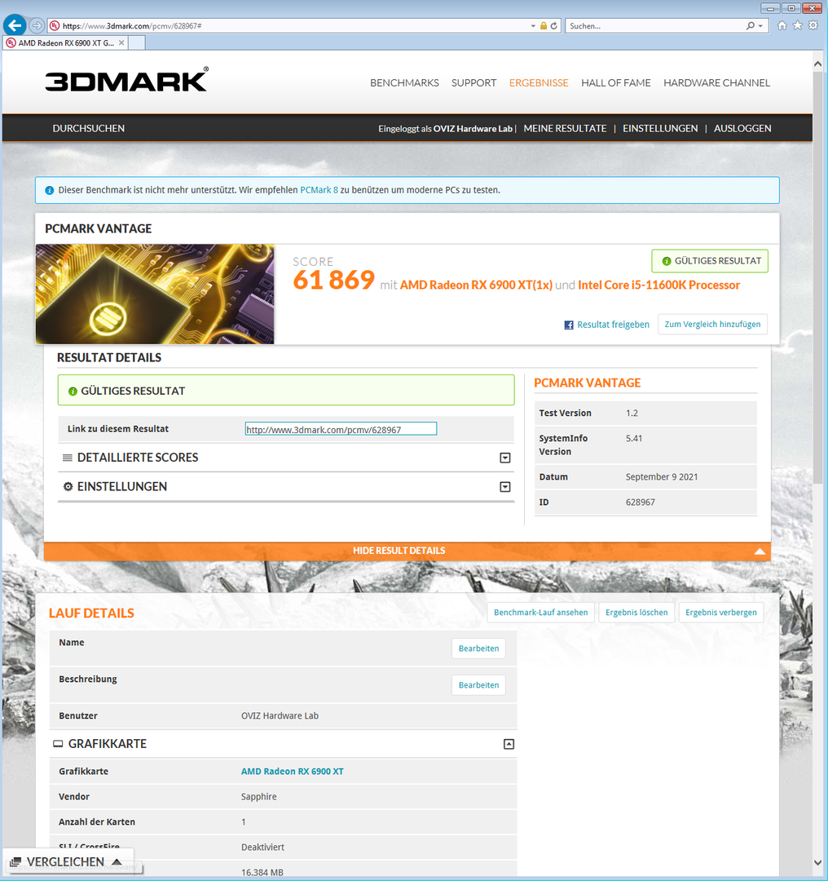
Task: Click Ergebnis löschen
Action: (636, 613)
